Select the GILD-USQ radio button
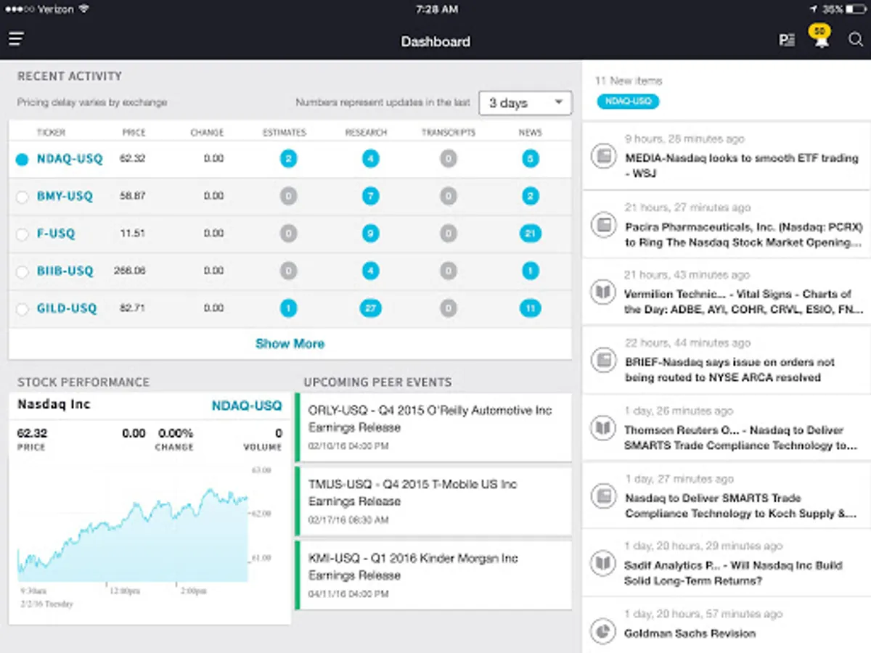The image size is (871, 653). pos(22,309)
